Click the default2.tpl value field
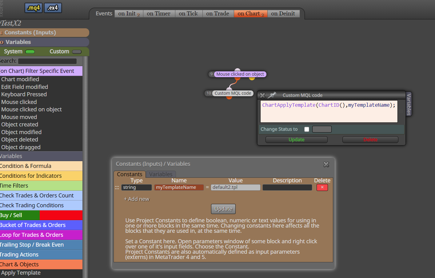The image size is (435, 278). click(x=236, y=187)
